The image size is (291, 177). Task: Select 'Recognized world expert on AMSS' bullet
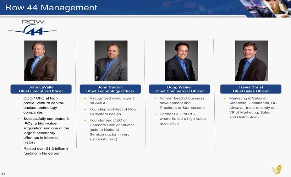pyautogui.click(x=111, y=101)
